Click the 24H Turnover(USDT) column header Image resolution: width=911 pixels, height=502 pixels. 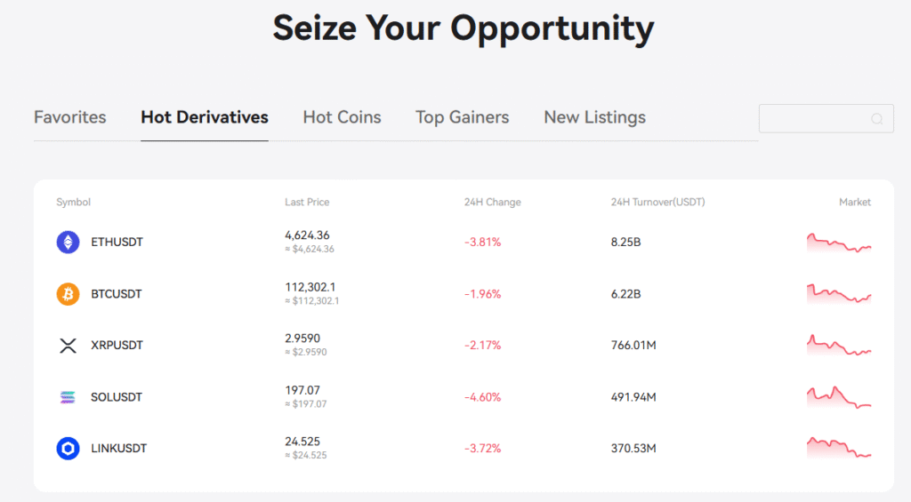click(x=657, y=202)
